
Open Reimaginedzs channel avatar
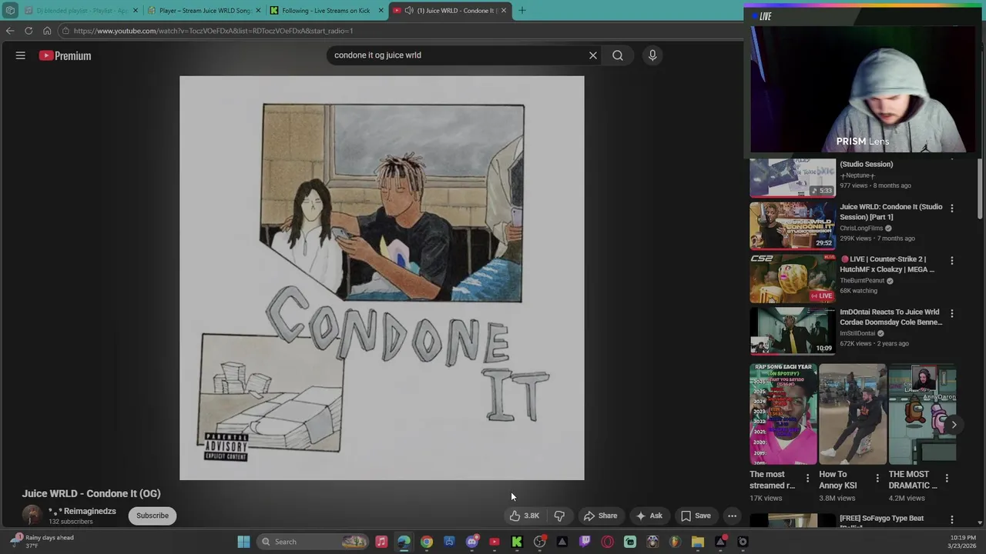click(x=32, y=515)
